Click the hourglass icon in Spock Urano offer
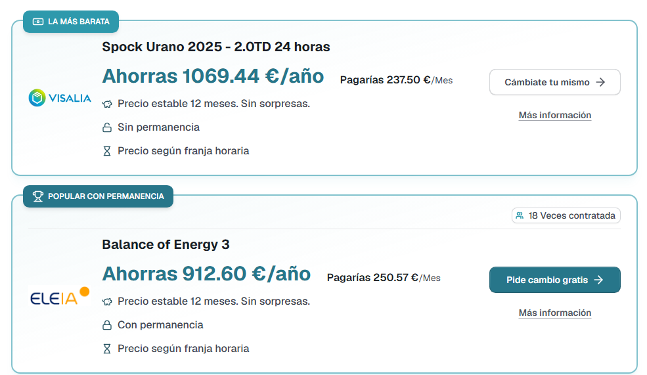Image resolution: width=647 pixels, height=375 pixels. 107,151
